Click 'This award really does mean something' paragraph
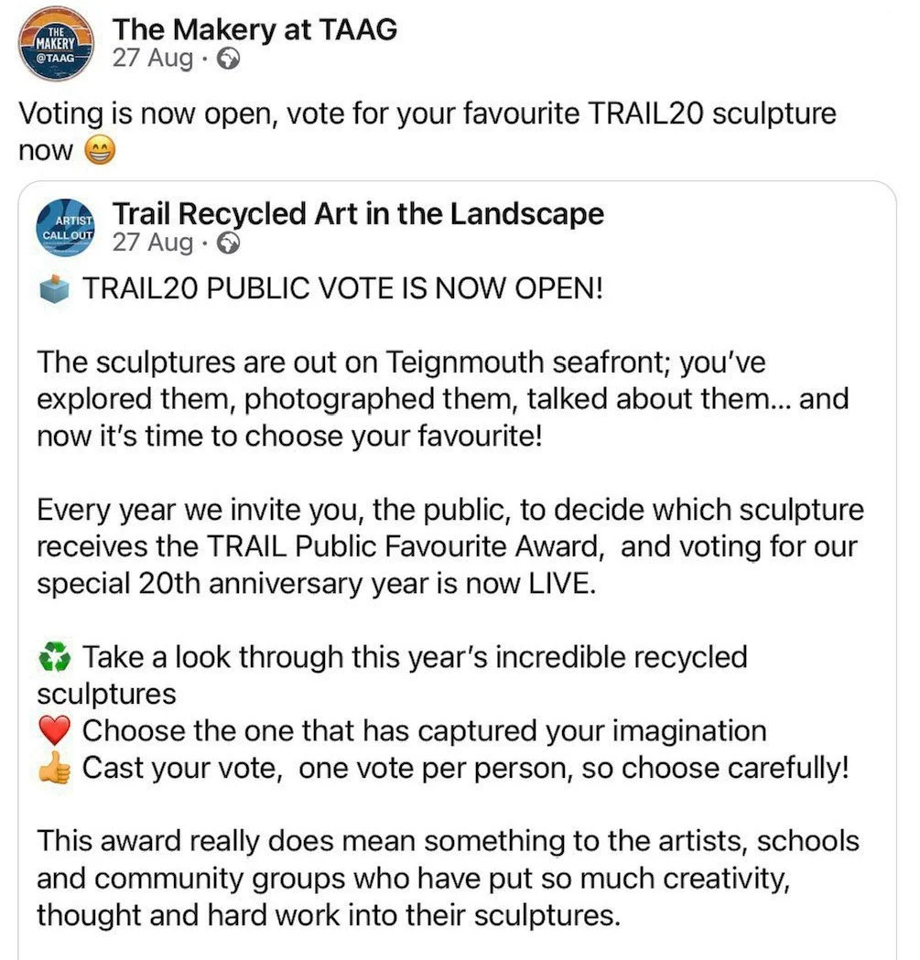This screenshot has width=920, height=960. (448, 879)
